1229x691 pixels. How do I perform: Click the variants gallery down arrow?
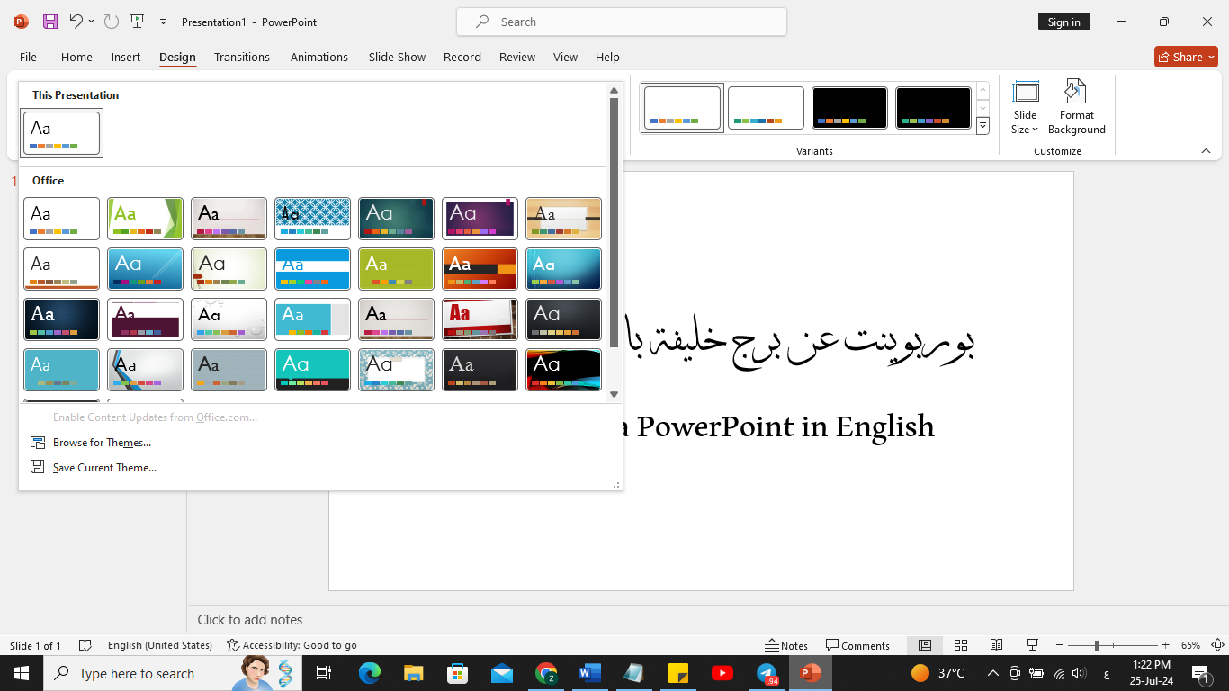coord(982,108)
